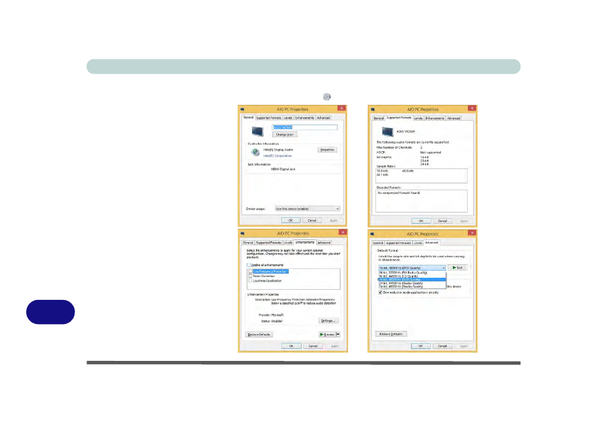Viewport: 607px width, 427px height.
Task: Check Disable all enhancements
Action: click(x=249, y=265)
